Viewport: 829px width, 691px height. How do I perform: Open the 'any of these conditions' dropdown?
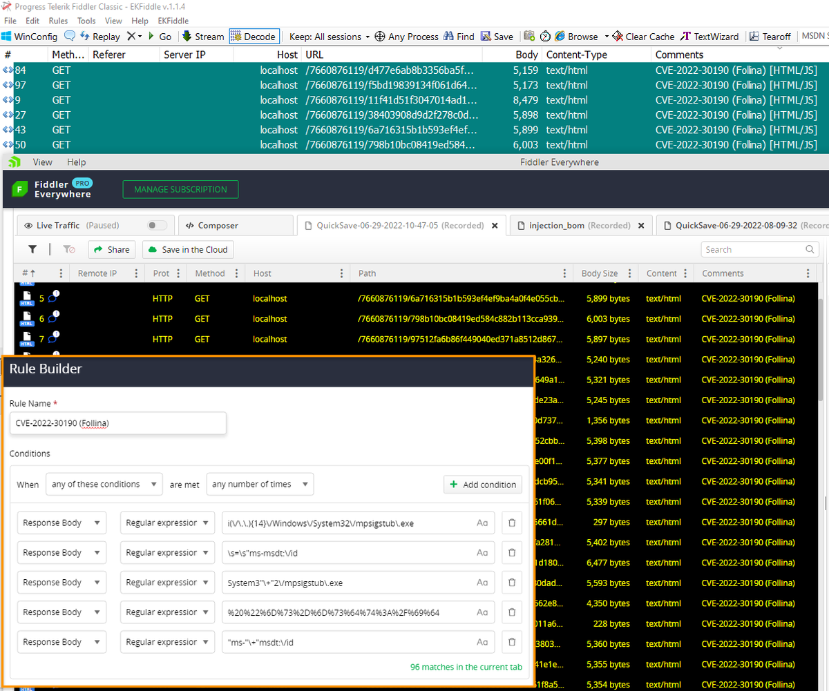(104, 484)
